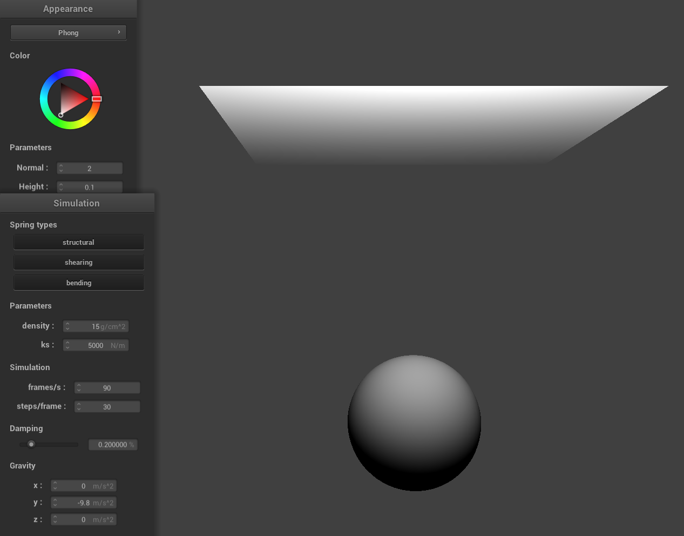Toggle the structural spring type

pos(78,242)
